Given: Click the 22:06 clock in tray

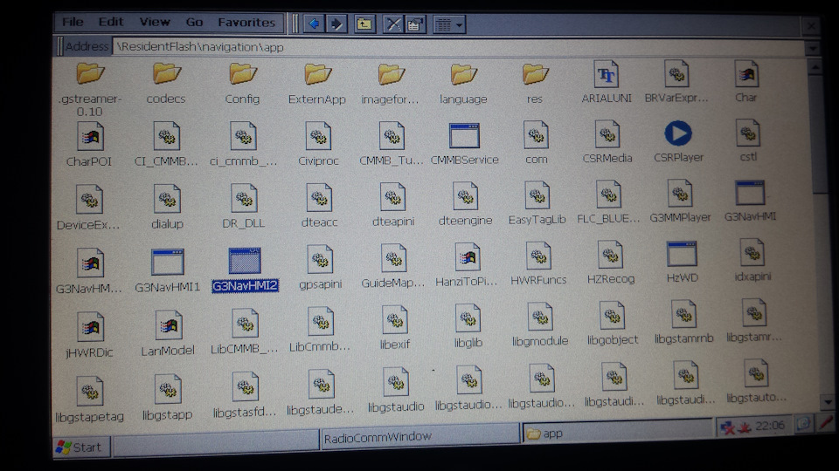Looking at the screenshot, I should (x=771, y=426).
